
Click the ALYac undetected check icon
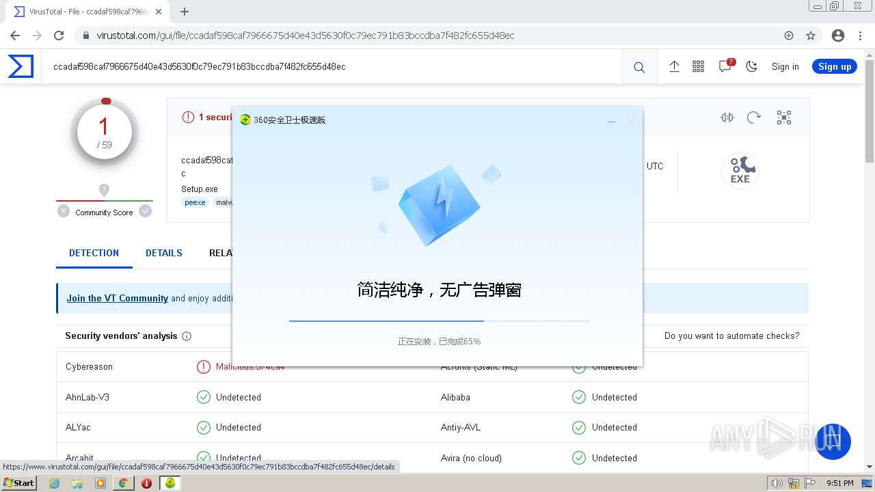[x=203, y=427]
